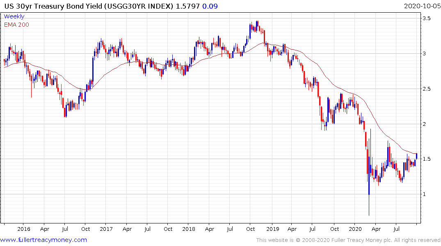Click the 'Apr' label after 2019
Viewport: 441px width, 246px height.
pyautogui.click(x=292, y=229)
